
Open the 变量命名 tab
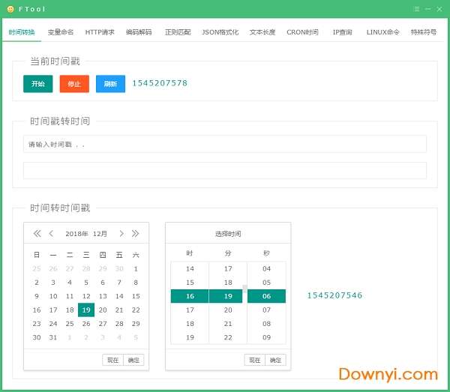pyautogui.click(x=61, y=32)
